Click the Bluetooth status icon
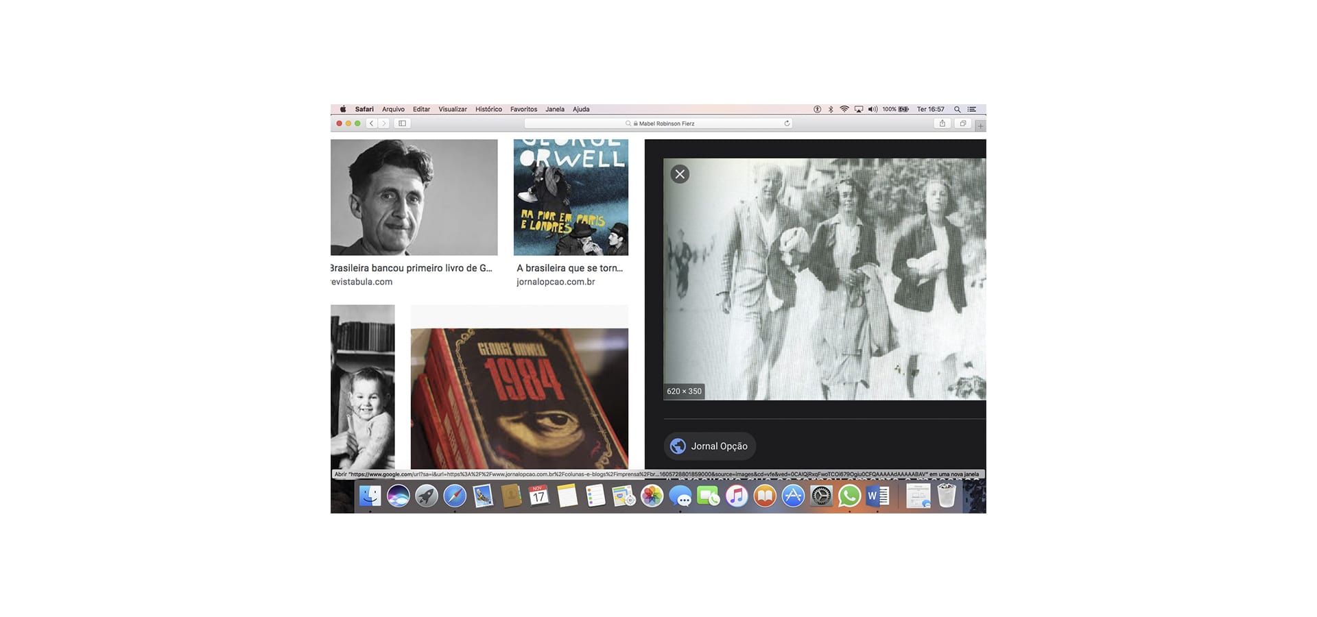The height and width of the screenshot is (617, 1317). pyautogui.click(x=831, y=109)
